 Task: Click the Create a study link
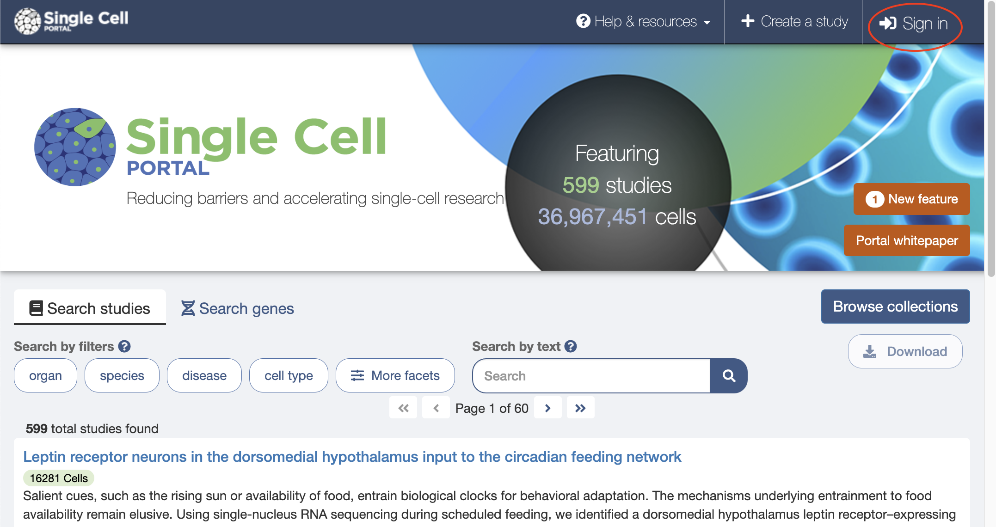[x=794, y=21]
